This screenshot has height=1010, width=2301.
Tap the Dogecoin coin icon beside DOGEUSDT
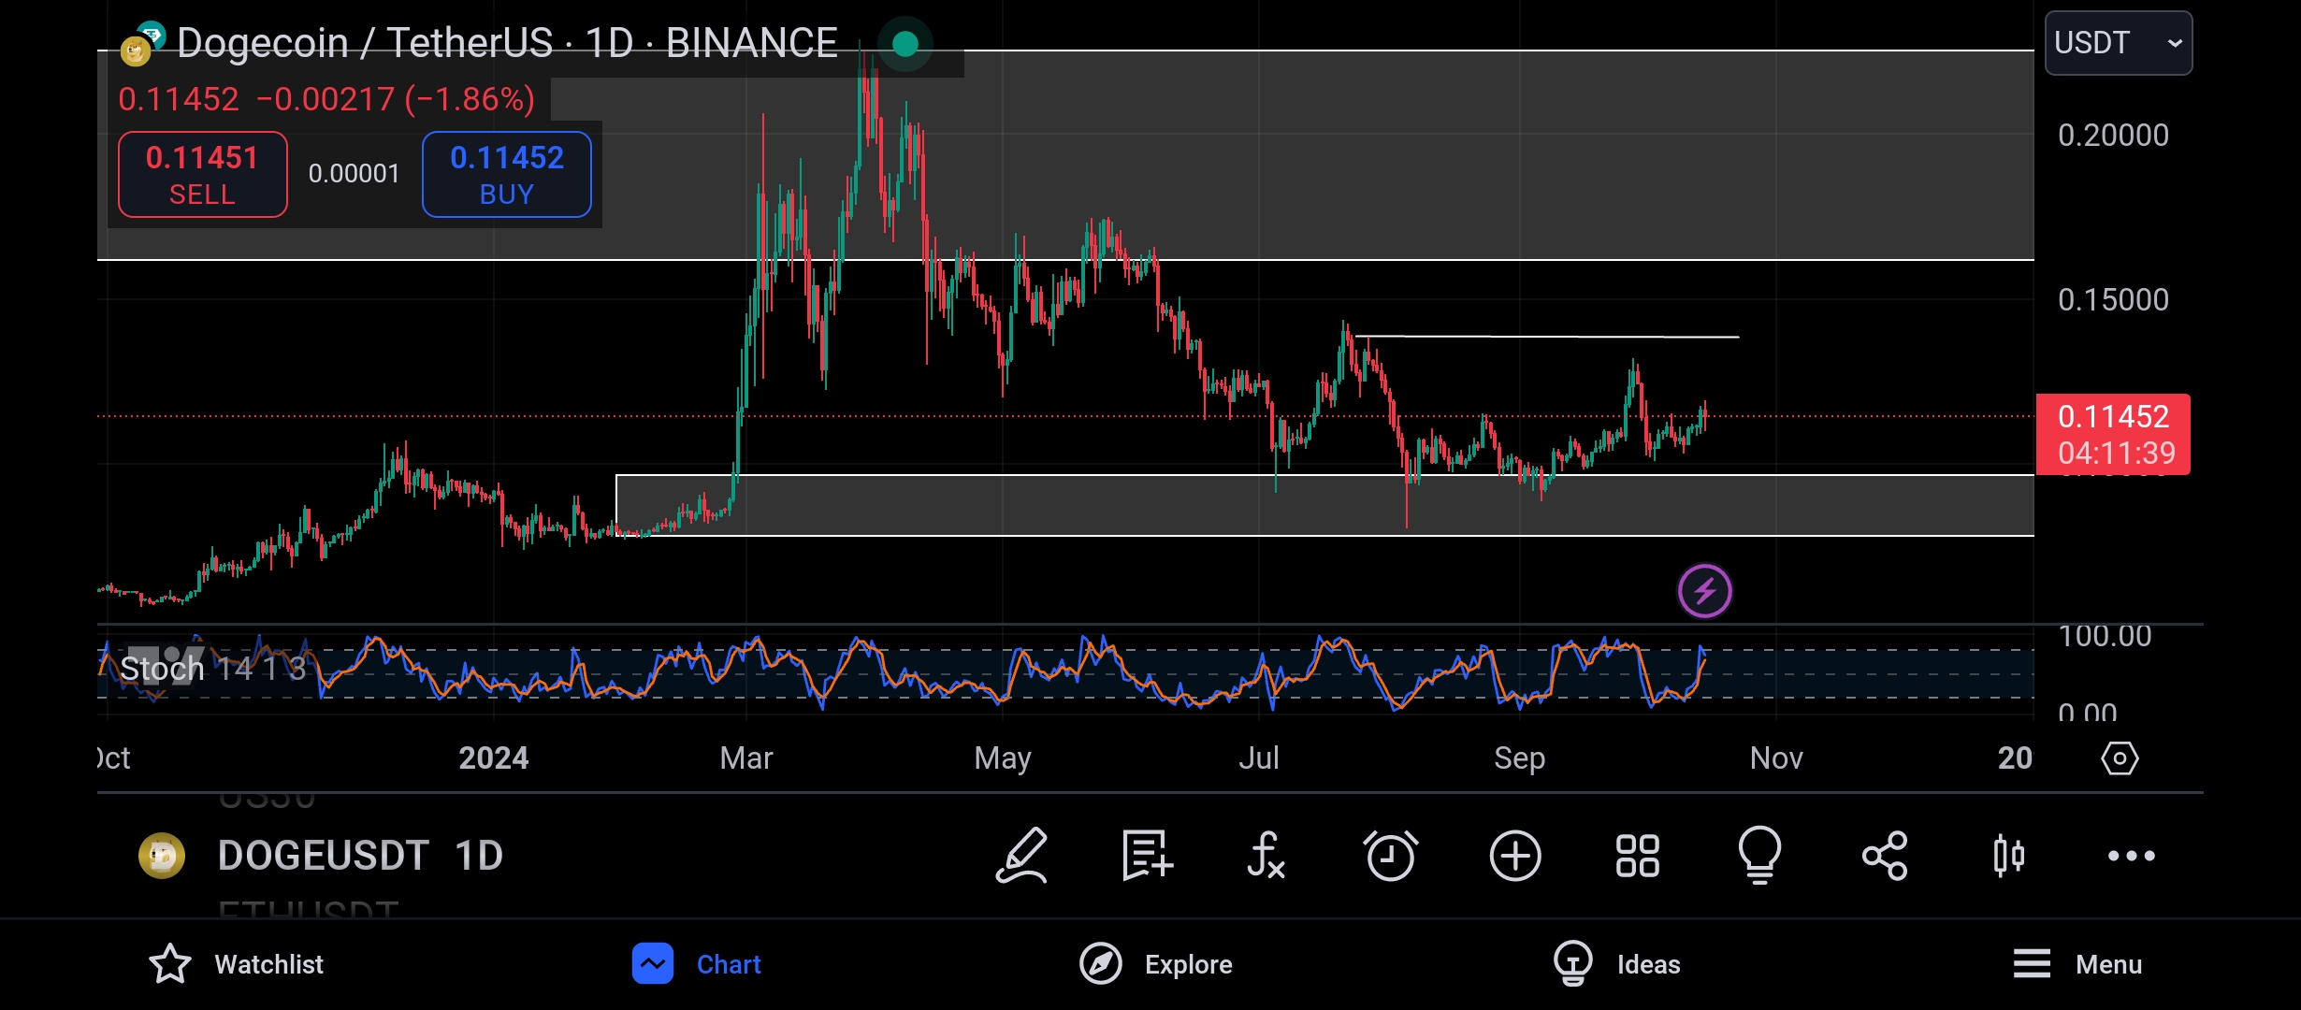click(x=162, y=856)
